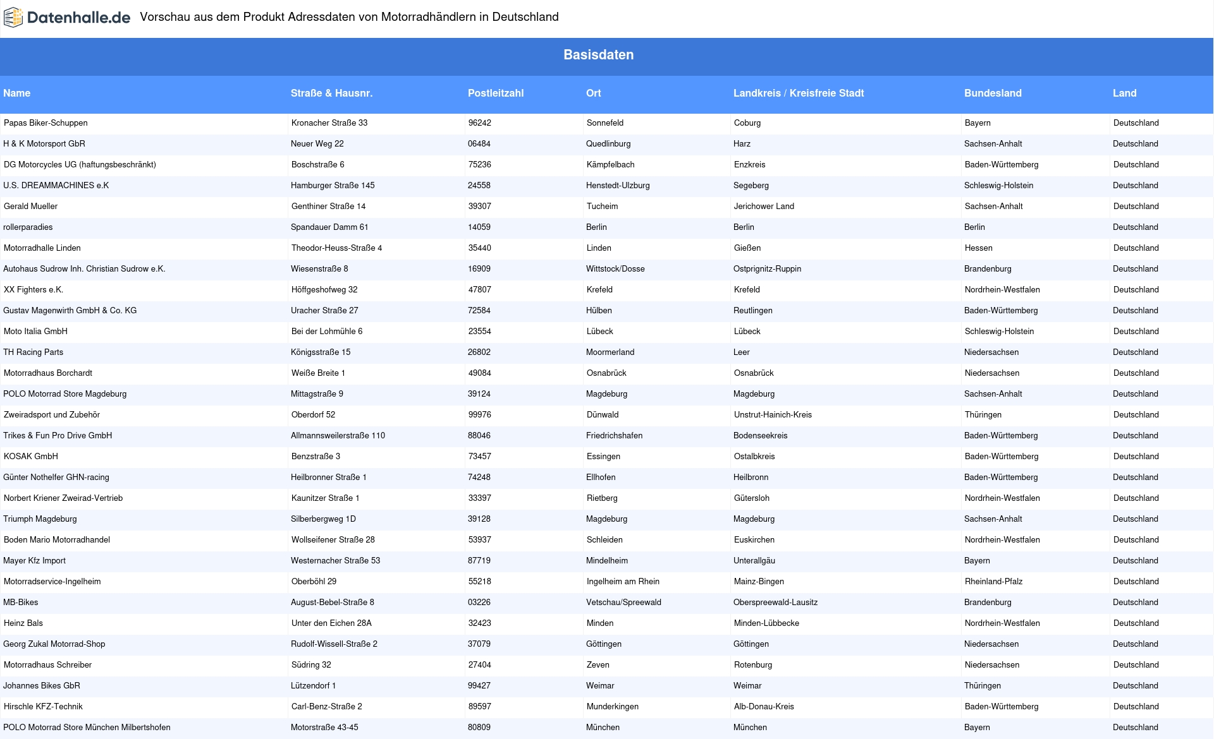The image size is (1214, 739).
Task: Select postal code 06484
Action: click(479, 144)
